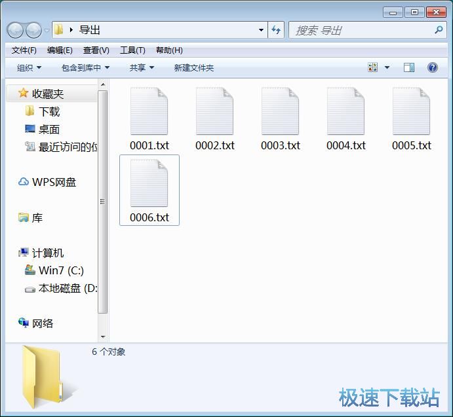Open the 组织 dropdown in toolbar
Viewport: 453px width, 417px height.
click(29, 68)
